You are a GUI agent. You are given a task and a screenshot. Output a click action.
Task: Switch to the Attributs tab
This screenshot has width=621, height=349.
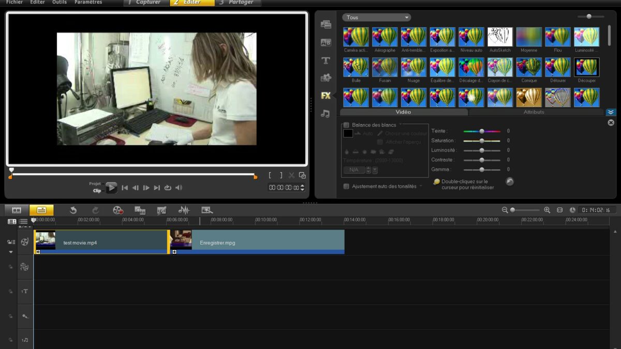tap(534, 112)
